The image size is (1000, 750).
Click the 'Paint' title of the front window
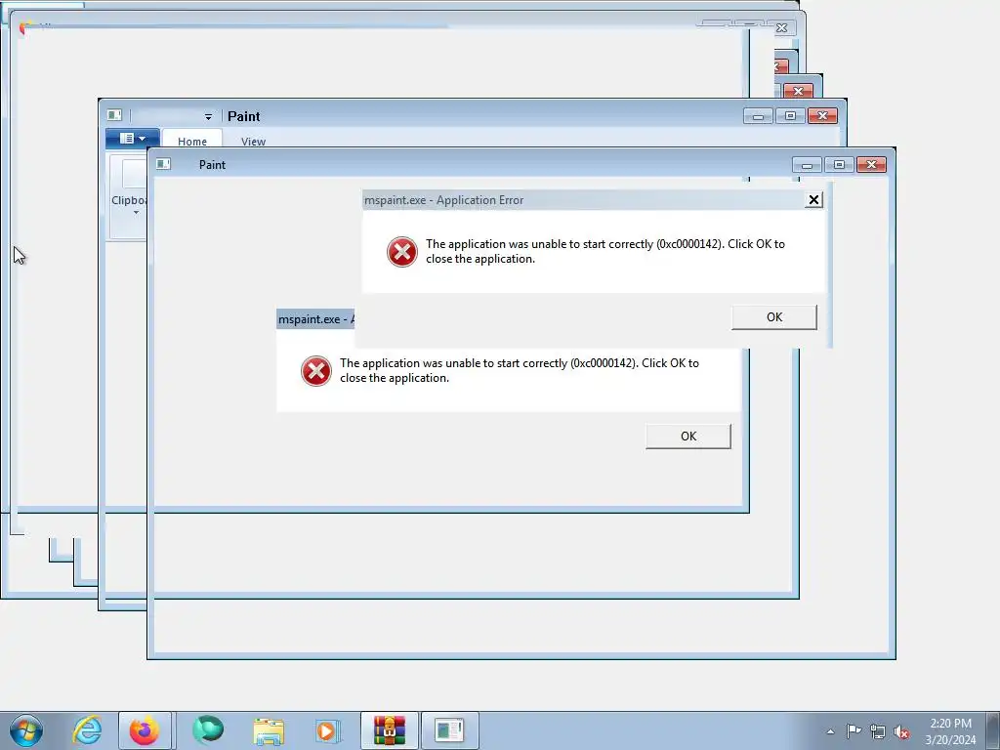point(212,164)
